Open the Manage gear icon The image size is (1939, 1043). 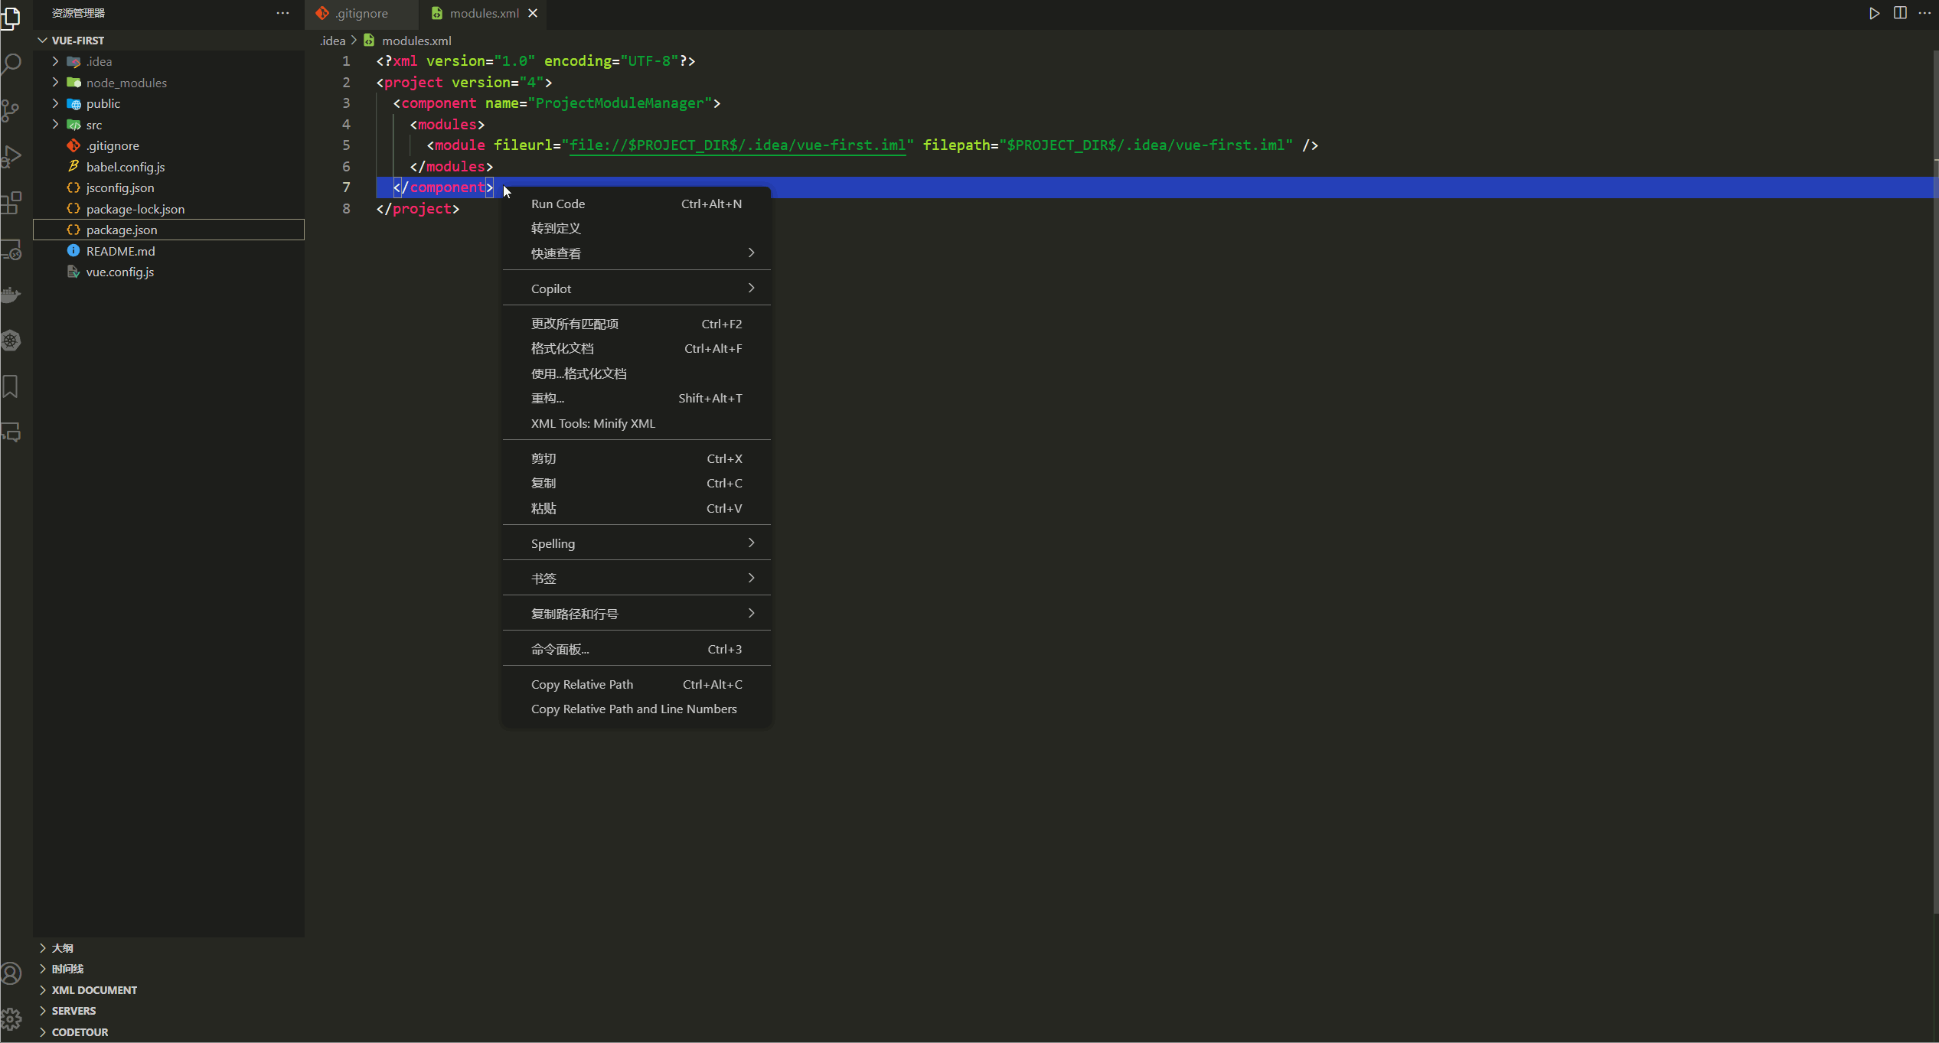click(x=11, y=1019)
